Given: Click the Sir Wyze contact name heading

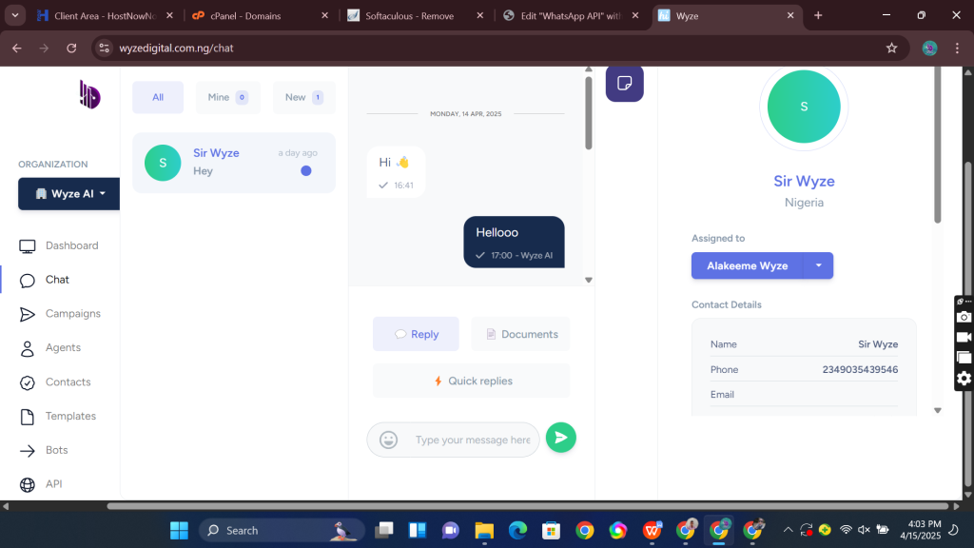Looking at the screenshot, I should (x=804, y=182).
